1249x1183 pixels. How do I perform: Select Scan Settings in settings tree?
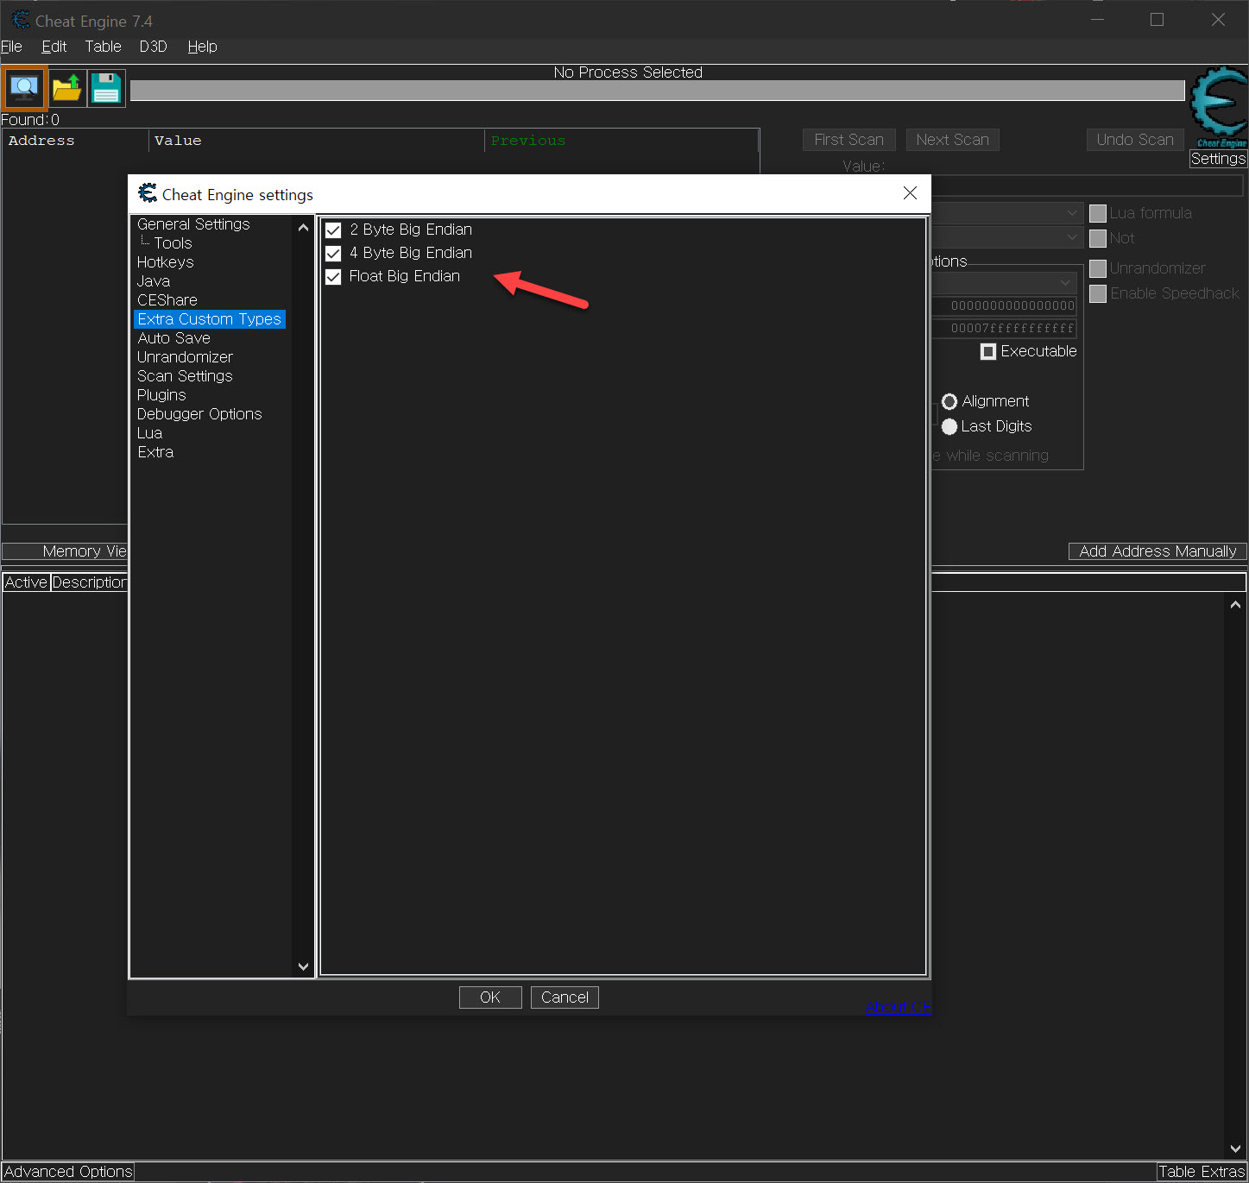185,376
